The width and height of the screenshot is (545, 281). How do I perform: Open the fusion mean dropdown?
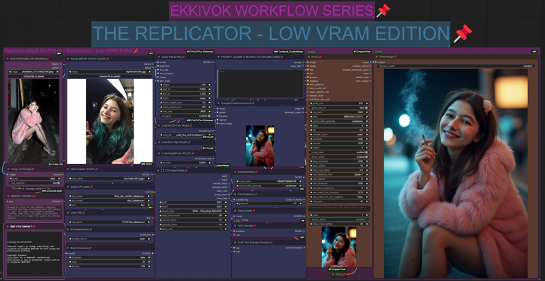coord(185,98)
